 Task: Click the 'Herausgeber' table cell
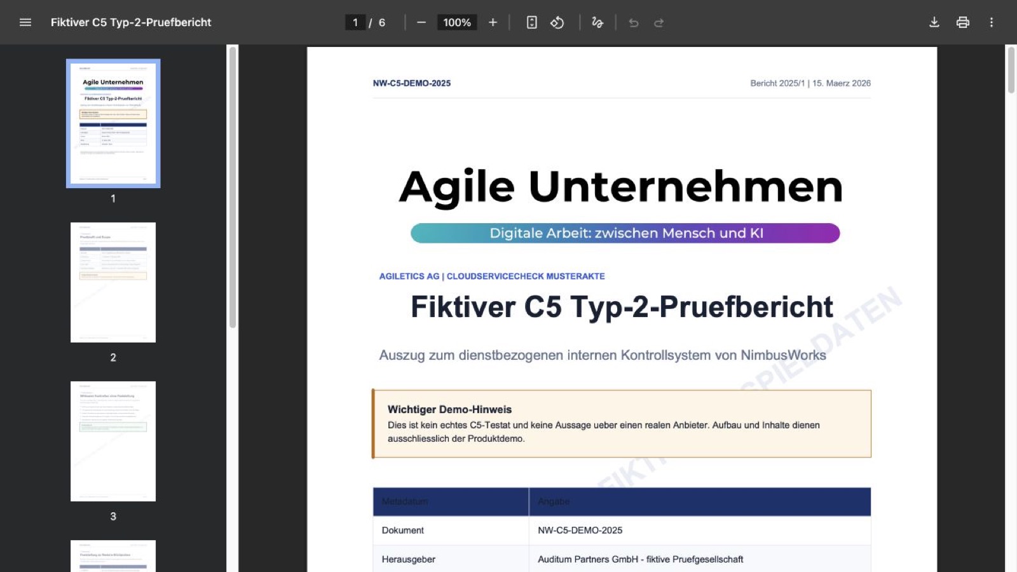[x=451, y=559]
